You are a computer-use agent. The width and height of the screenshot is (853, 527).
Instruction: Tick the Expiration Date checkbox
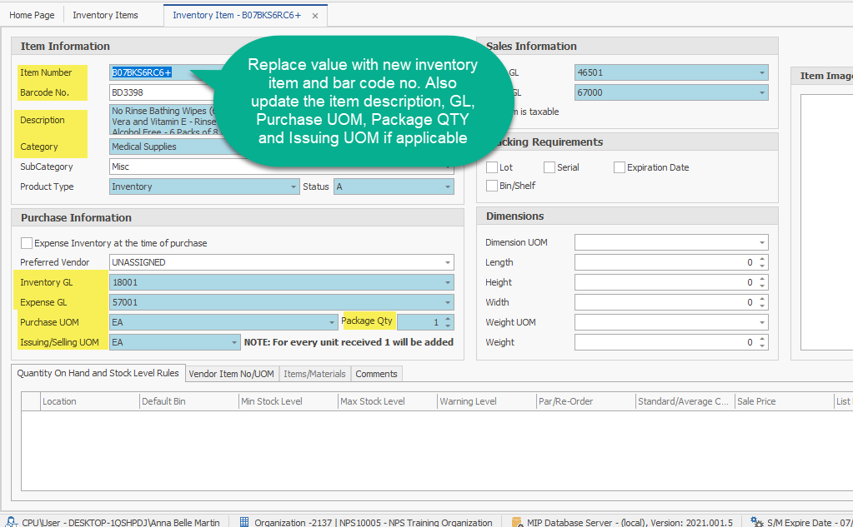tap(620, 167)
